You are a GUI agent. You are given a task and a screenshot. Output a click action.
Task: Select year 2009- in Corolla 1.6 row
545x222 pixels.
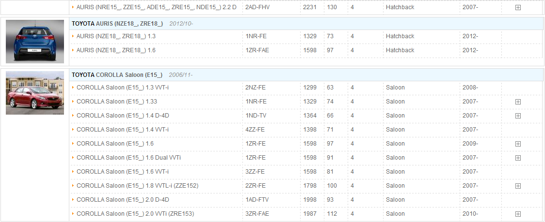click(470, 144)
